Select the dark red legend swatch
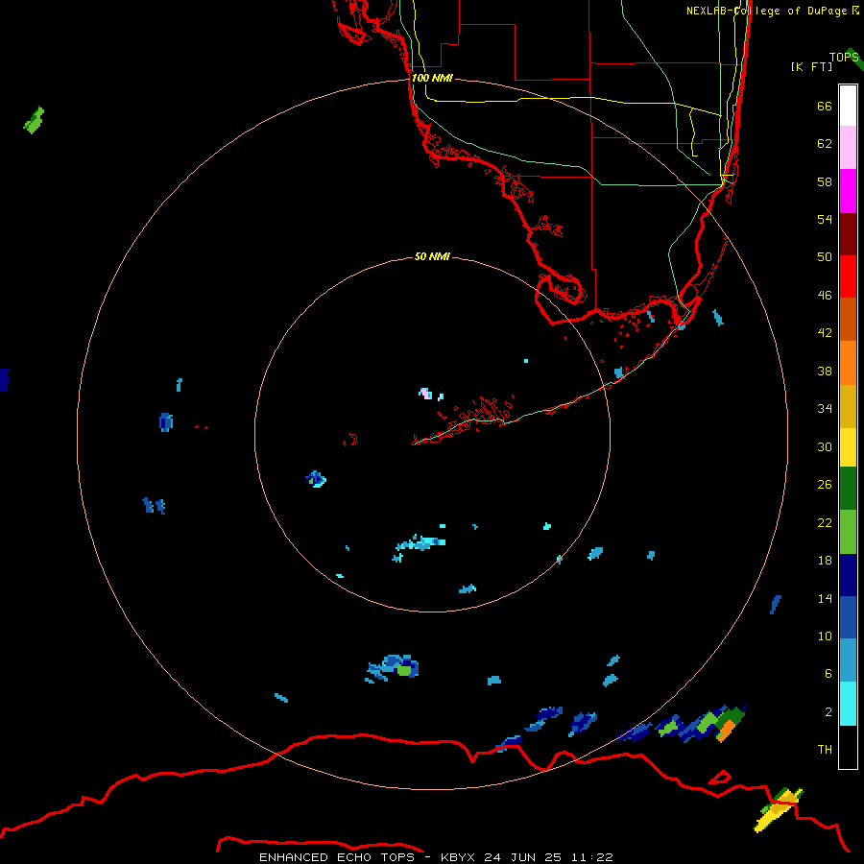864x864 pixels. pyautogui.click(x=848, y=234)
